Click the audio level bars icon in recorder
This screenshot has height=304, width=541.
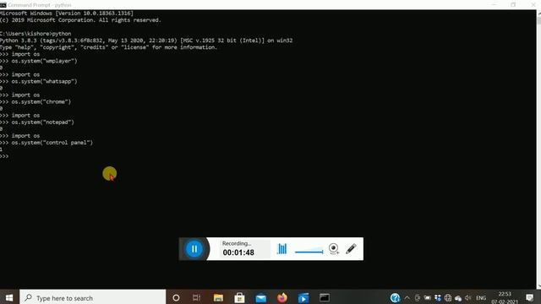coord(281,248)
